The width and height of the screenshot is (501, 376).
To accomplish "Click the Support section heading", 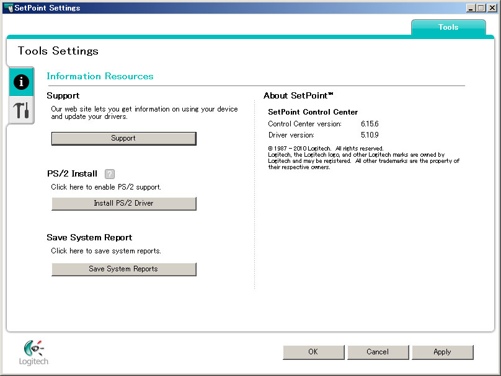I will [63, 96].
